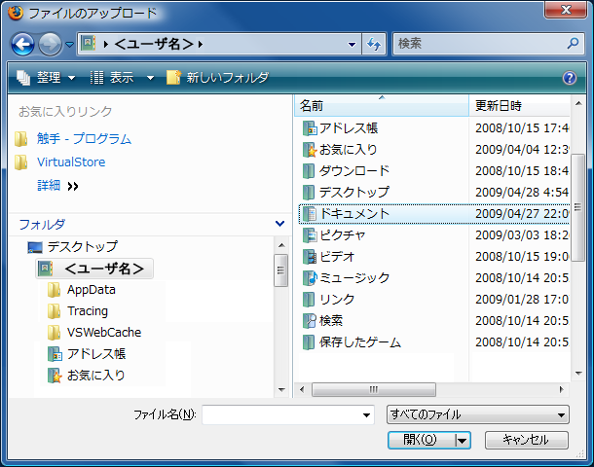
Task: Select ピクチャ folder icon
Action: click(x=310, y=235)
